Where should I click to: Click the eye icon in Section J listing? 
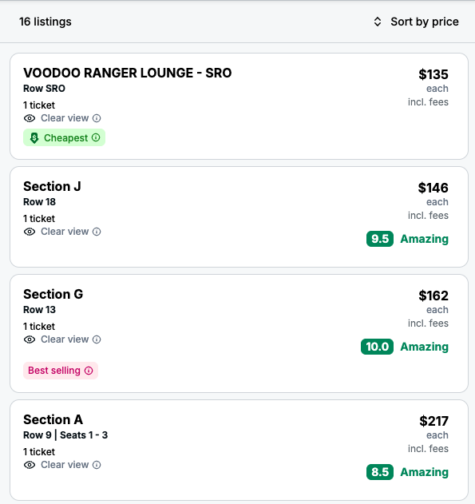pos(30,232)
